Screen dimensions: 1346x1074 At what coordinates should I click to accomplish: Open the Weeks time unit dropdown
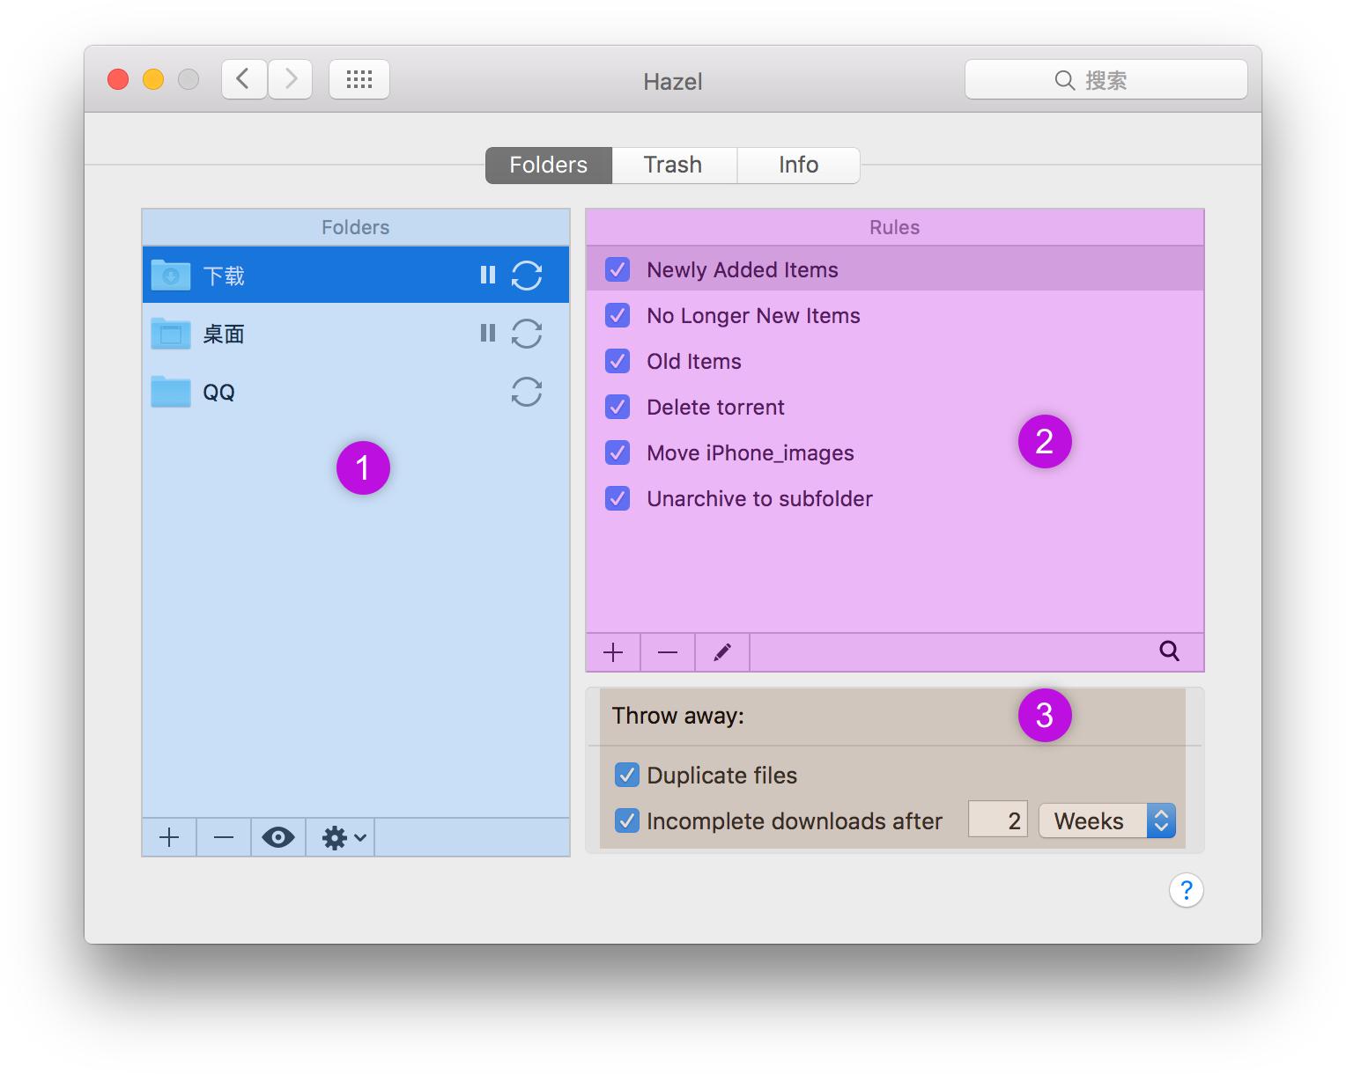[x=1106, y=820]
